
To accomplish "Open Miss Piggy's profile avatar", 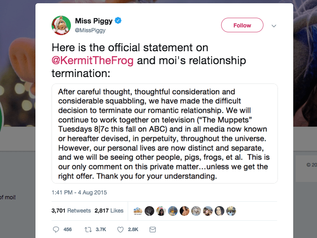I will [61, 25].
